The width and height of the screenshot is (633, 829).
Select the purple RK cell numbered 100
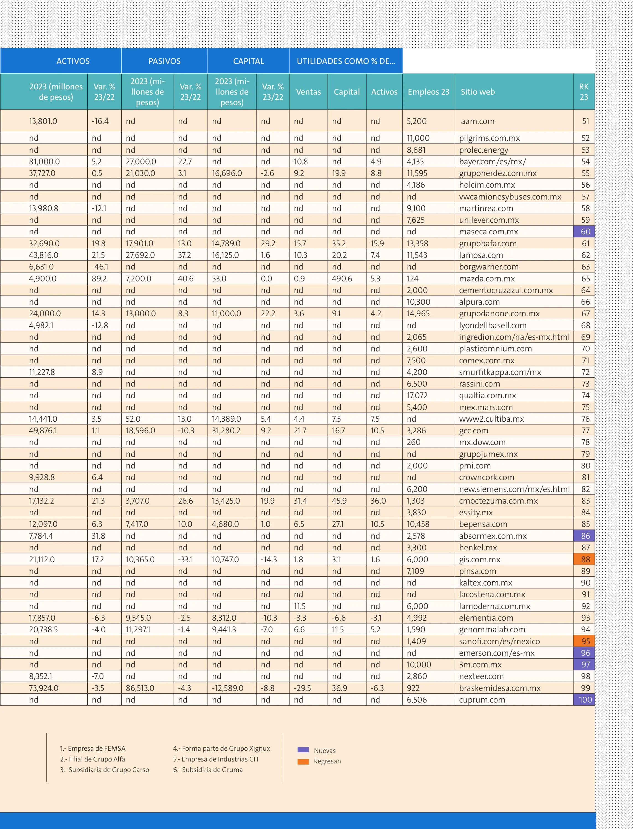click(x=584, y=700)
